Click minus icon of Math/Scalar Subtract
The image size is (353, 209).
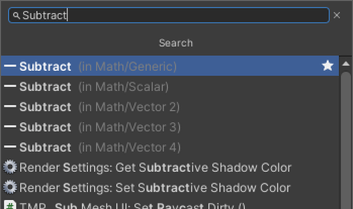point(10,87)
